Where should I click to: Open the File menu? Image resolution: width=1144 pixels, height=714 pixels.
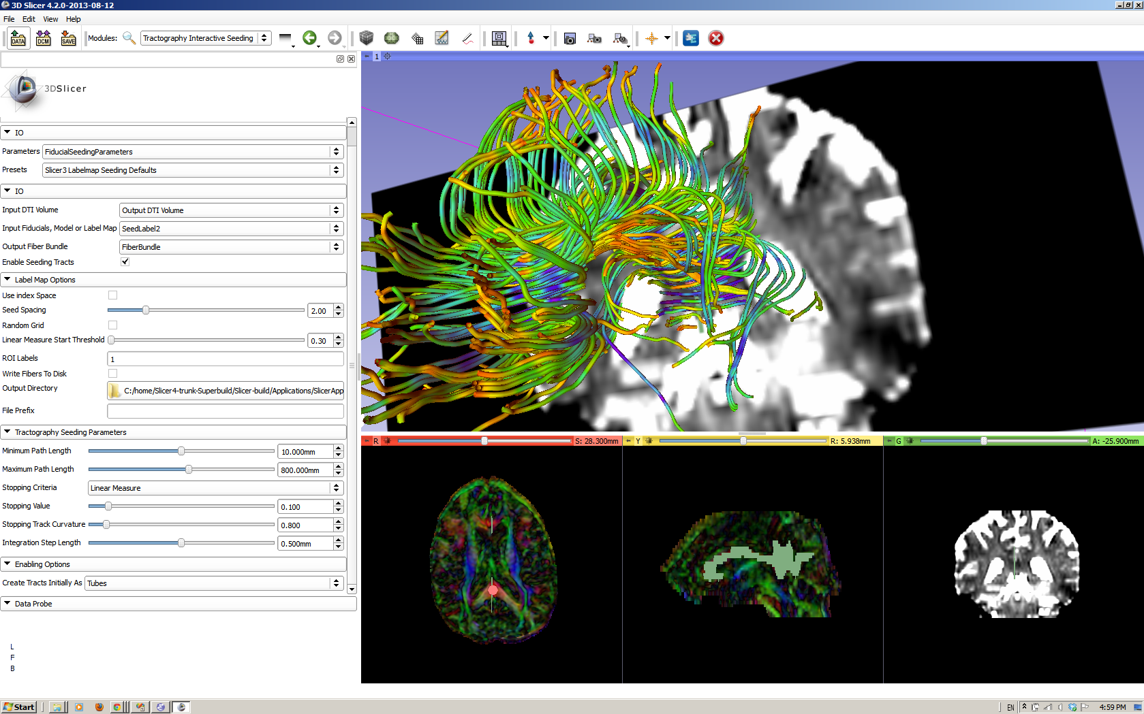[9, 19]
